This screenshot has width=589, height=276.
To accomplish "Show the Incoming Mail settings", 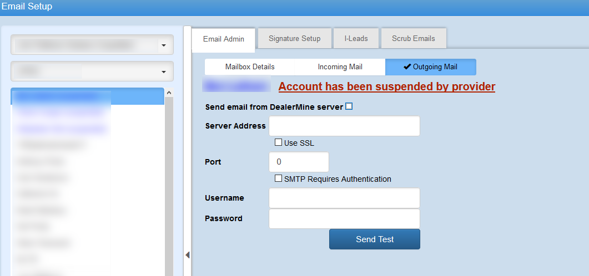I will tap(340, 67).
